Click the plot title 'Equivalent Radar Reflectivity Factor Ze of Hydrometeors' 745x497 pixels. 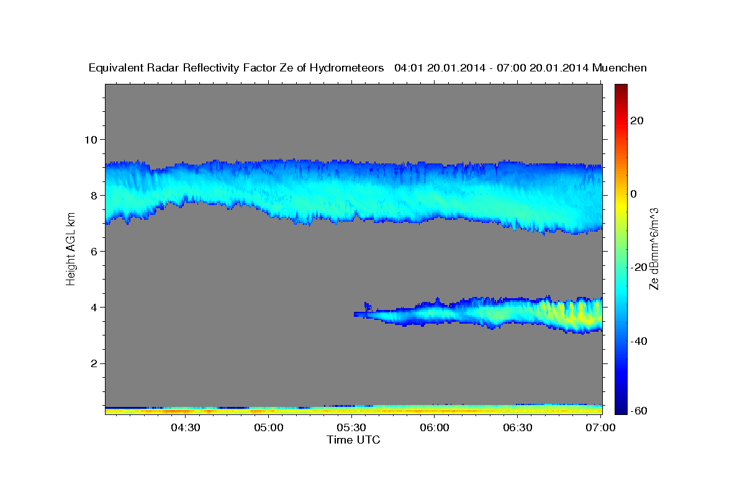coord(237,68)
